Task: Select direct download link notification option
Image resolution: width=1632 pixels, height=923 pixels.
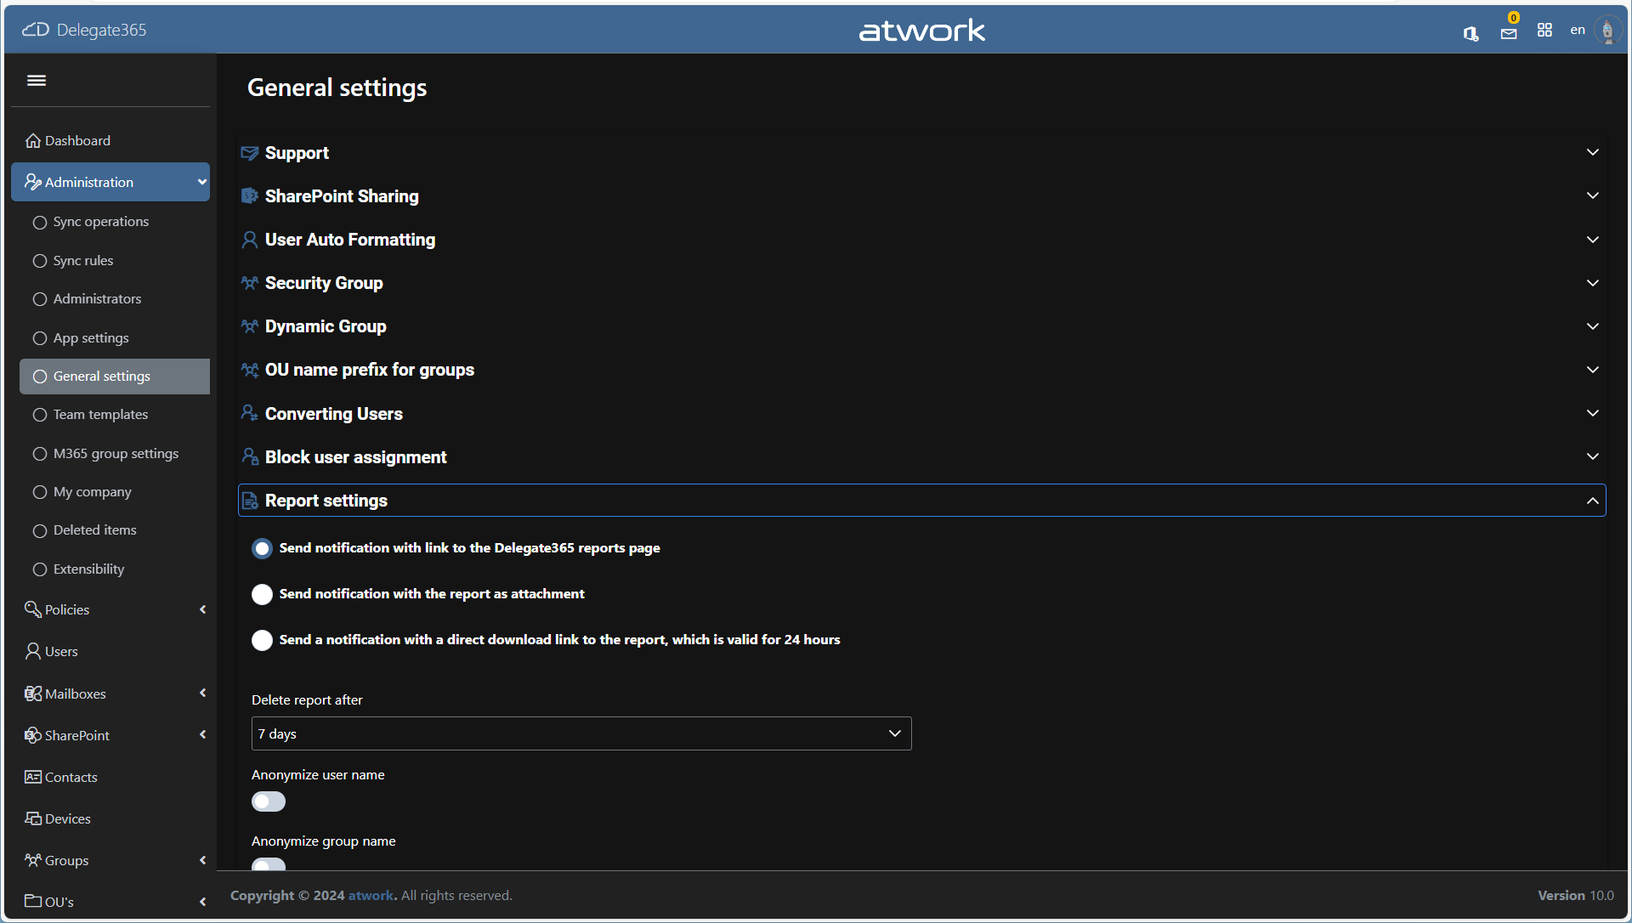Action: click(x=262, y=640)
